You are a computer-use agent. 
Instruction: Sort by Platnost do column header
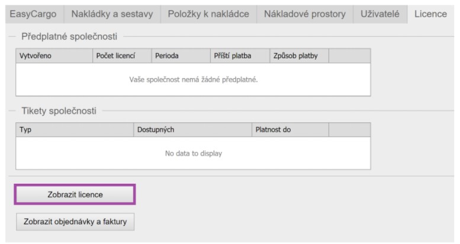coord(289,130)
